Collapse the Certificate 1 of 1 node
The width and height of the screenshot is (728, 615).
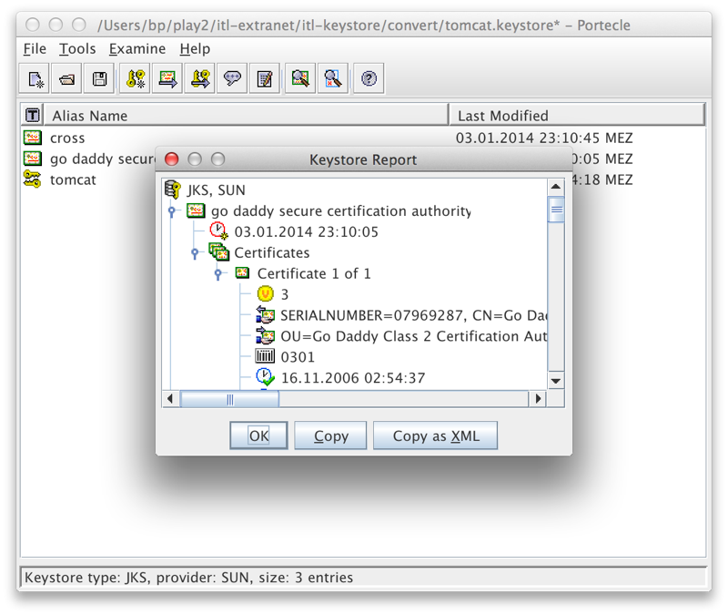(218, 274)
